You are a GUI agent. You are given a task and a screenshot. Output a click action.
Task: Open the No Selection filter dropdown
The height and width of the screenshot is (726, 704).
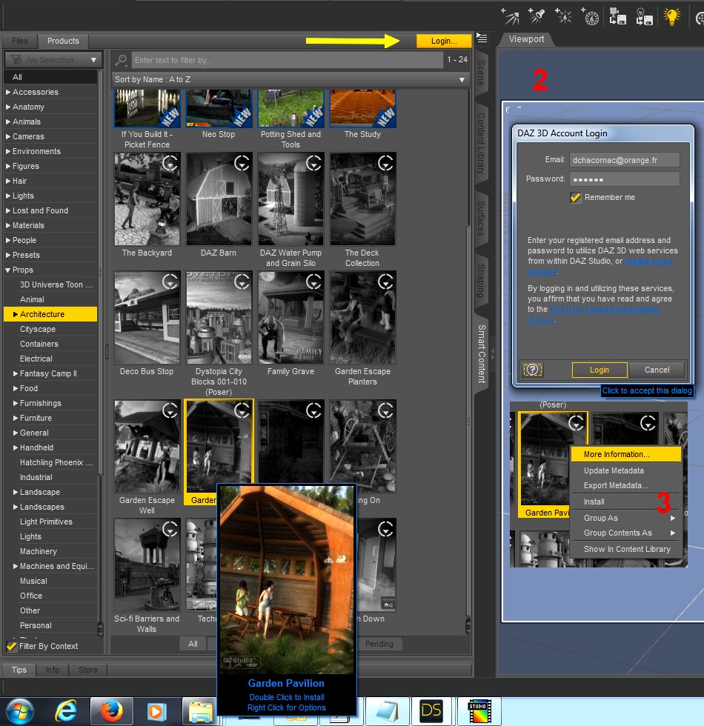[53, 60]
